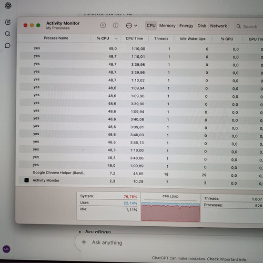Switch to the Disk tab
This screenshot has width=263, height=263.
pos(201,26)
